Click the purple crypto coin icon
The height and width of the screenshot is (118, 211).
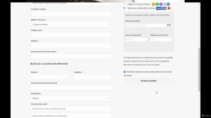coord(161,4)
